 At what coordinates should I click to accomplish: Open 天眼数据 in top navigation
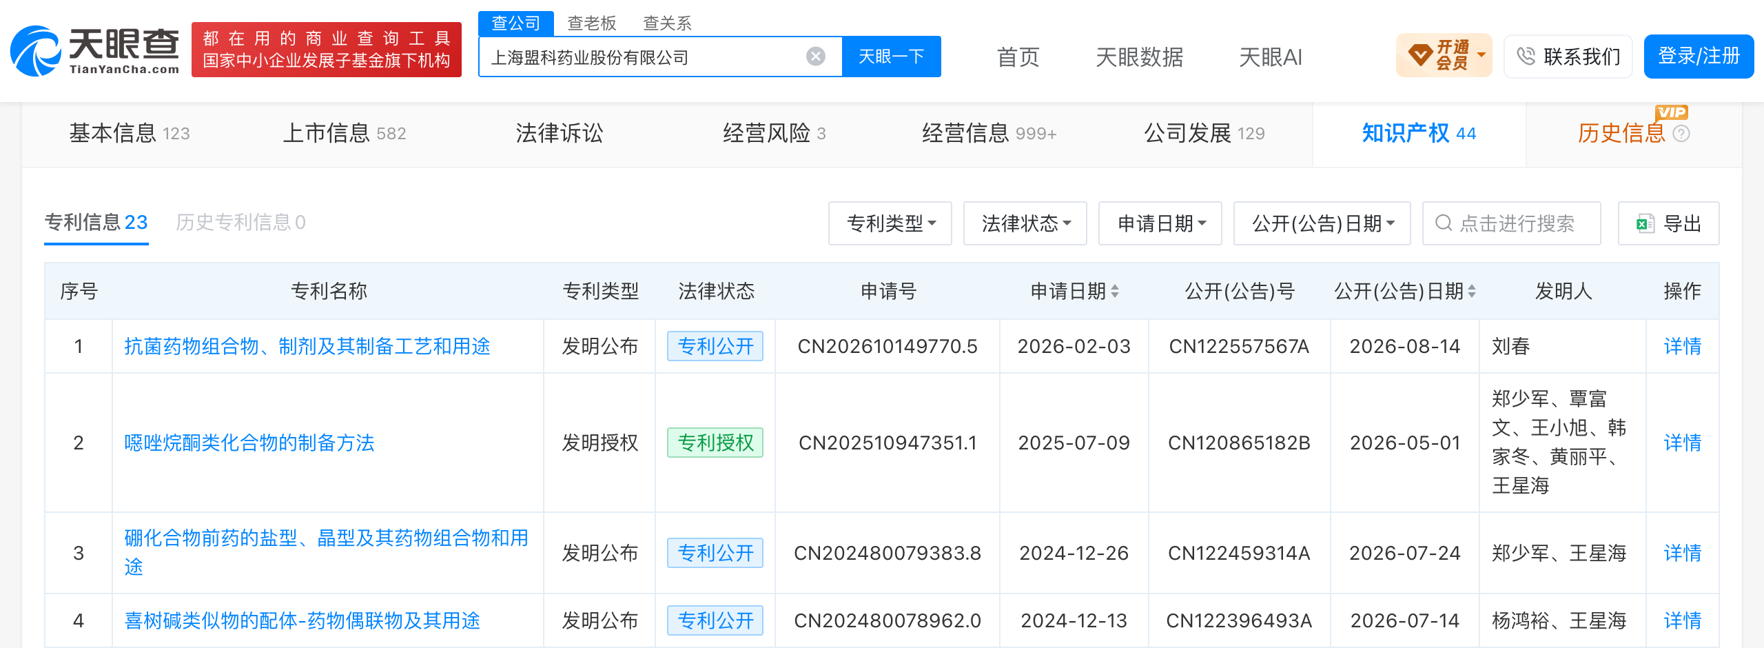(1139, 57)
